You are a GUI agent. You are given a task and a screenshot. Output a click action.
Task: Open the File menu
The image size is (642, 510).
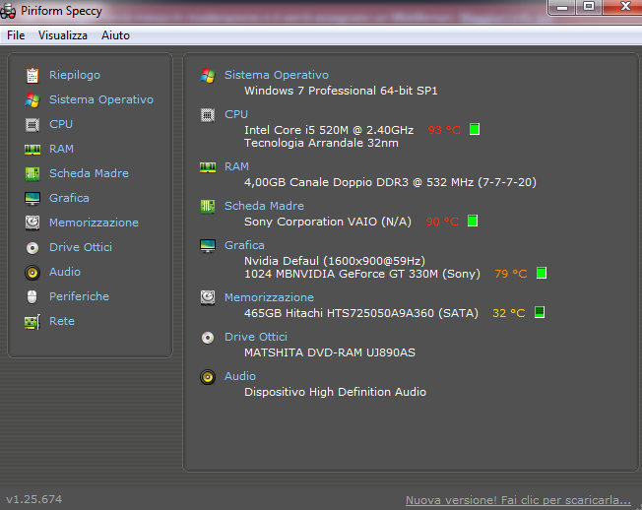coord(16,35)
